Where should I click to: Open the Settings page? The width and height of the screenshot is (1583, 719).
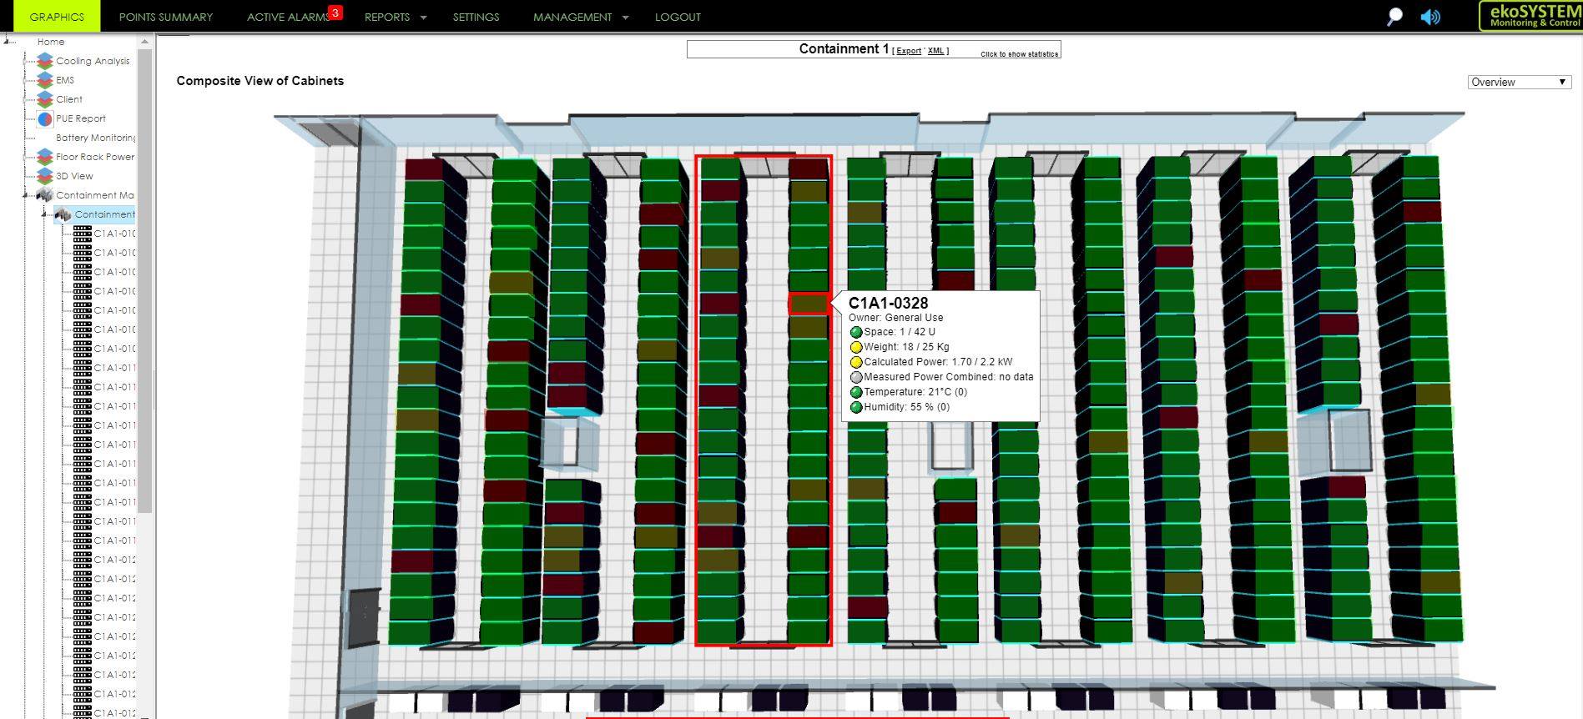pos(476,17)
